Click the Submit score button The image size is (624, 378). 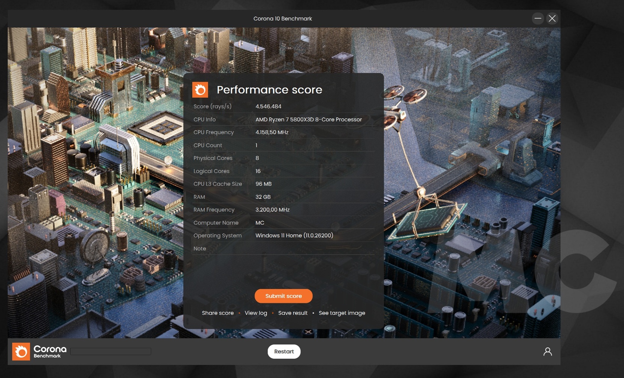point(284,296)
